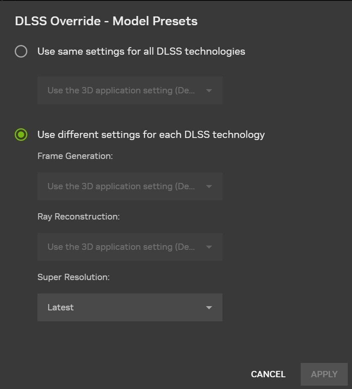Click the 'DLSS Override - Model Presets' title
Screen dimensions: 352x389
pyautogui.click(x=106, y=21)
